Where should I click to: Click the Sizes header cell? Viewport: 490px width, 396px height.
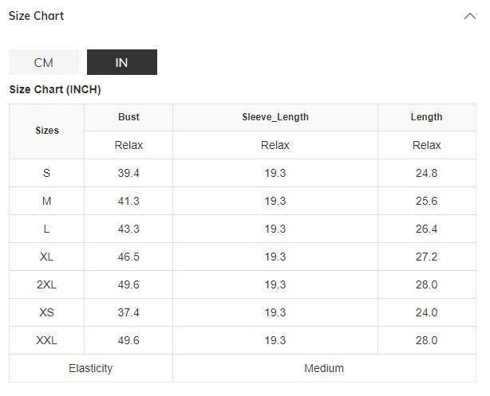click(47, 131)
